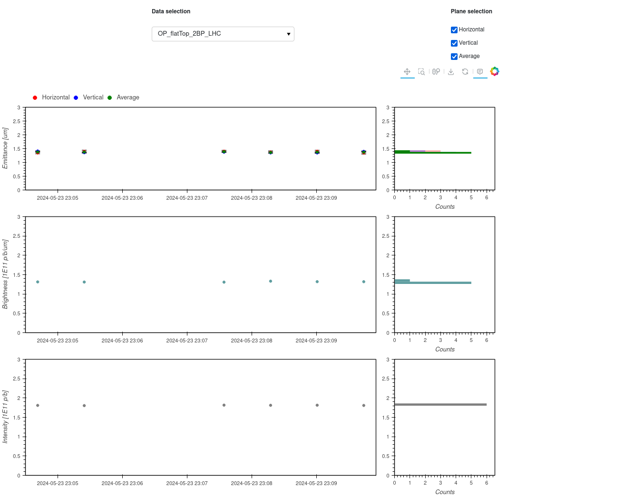Click the Horizontal label in the plot legend
Viewport: 644px width, 497px height.
[56, 97]
